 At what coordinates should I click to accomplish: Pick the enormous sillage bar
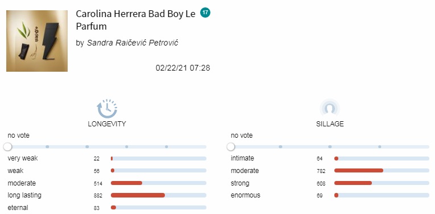pyautogui.click(x=382, y=195)
